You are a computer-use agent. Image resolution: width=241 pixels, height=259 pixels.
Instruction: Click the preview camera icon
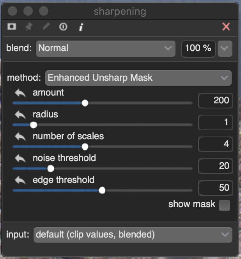coord(12,27)
